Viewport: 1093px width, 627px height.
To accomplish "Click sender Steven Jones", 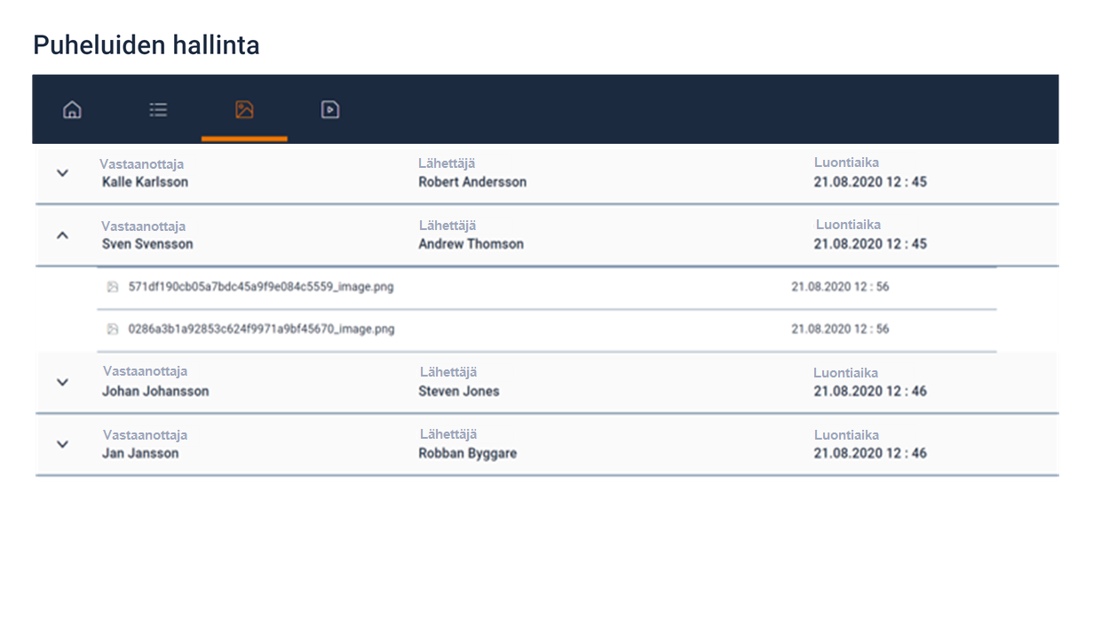I will (458, 392).
